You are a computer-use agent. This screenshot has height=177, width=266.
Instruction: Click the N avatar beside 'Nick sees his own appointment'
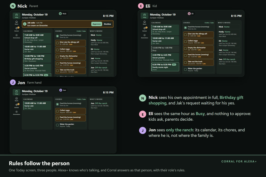(143, 98)
